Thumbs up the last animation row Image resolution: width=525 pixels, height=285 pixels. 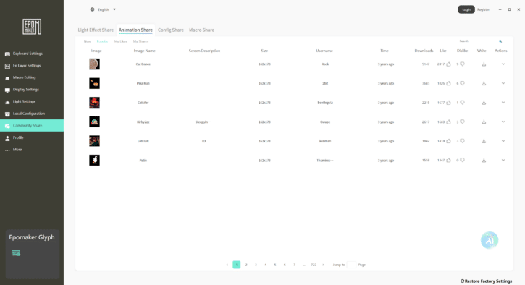[448, 161]
